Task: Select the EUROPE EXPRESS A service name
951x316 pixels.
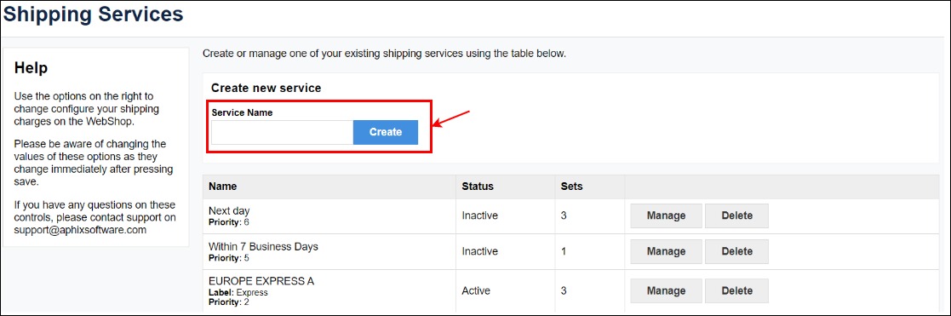Action: (x=261, y=281)
